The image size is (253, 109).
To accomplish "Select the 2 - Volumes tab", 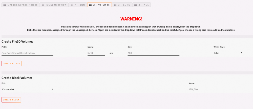I will tap(99, 5).
